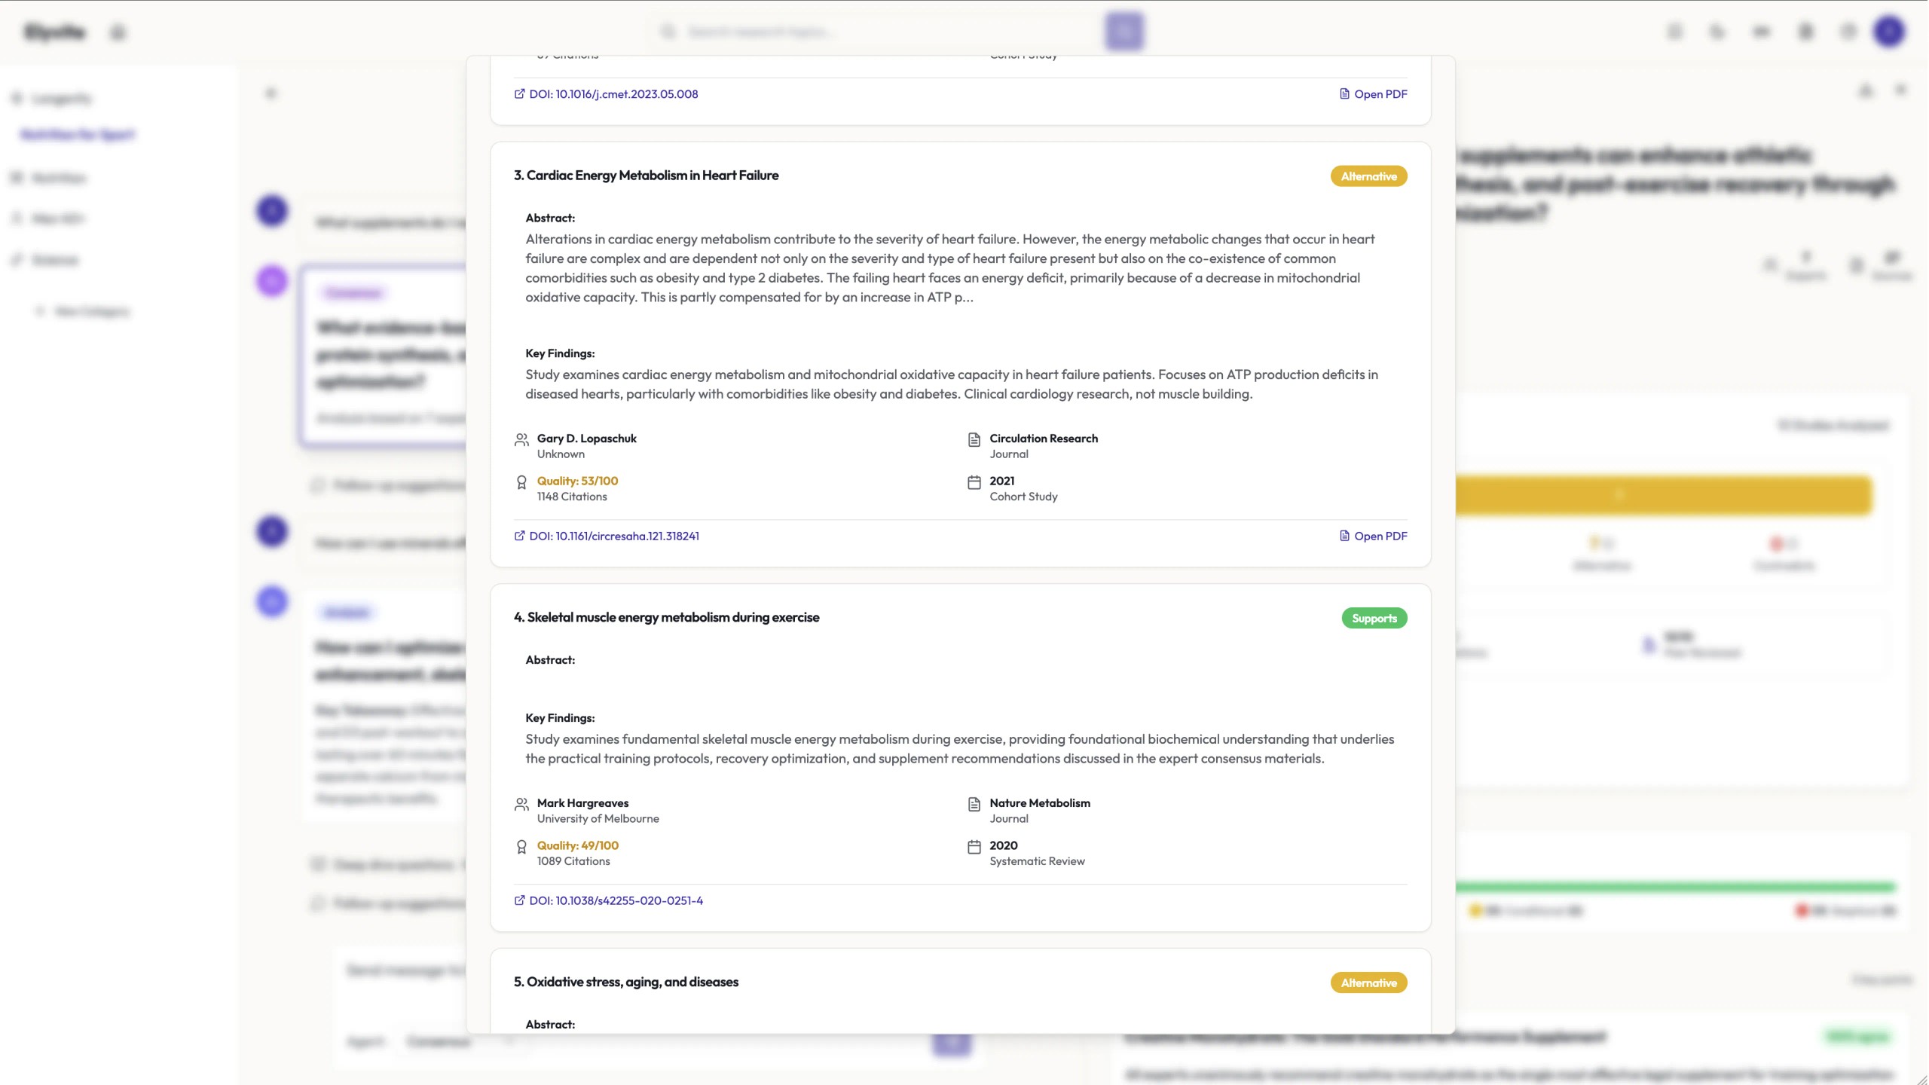Select the Quality: 53/100 score
Image resolution: width=1929 pixels, height=1085 pixels.
click(577, 481)
